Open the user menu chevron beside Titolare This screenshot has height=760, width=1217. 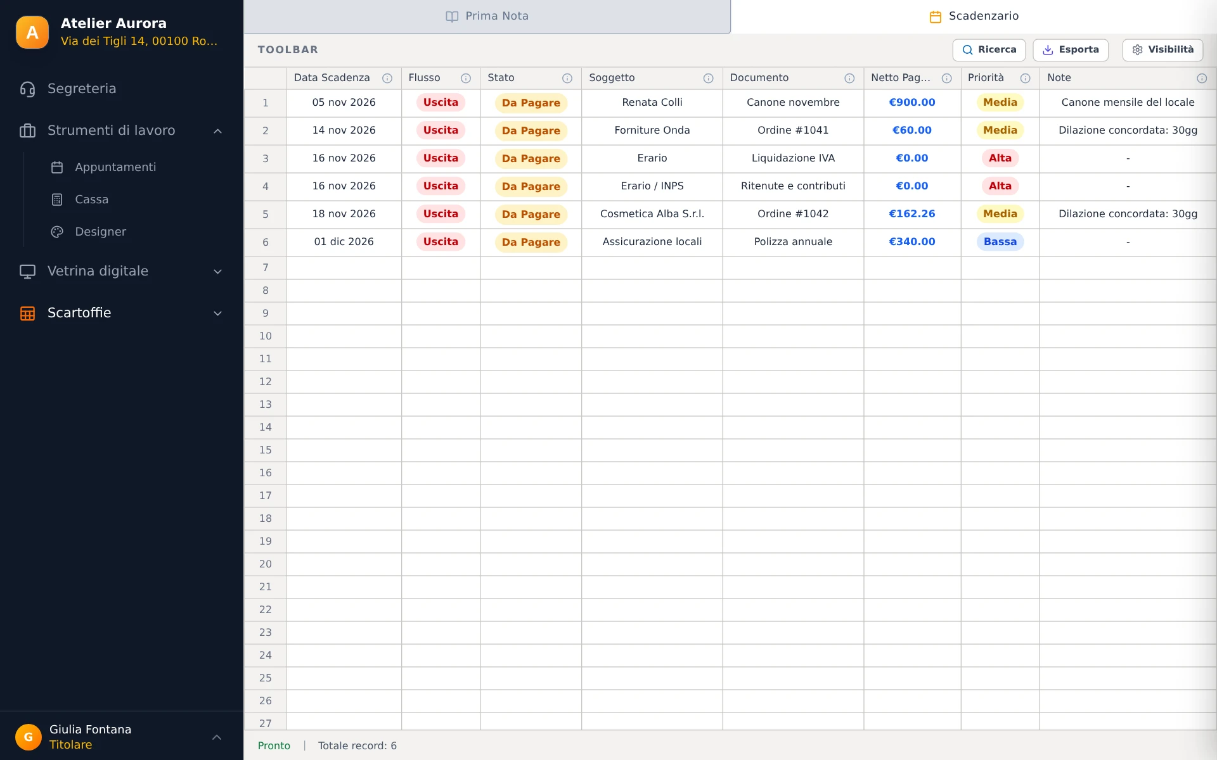click(217, 737)
